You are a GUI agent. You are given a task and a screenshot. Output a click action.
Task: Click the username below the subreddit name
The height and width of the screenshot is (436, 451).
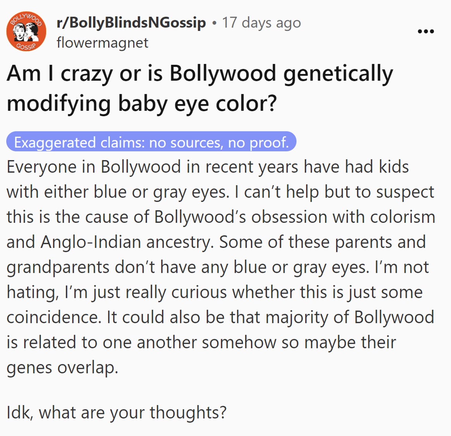pyautogui.click(x=102, y=43)
